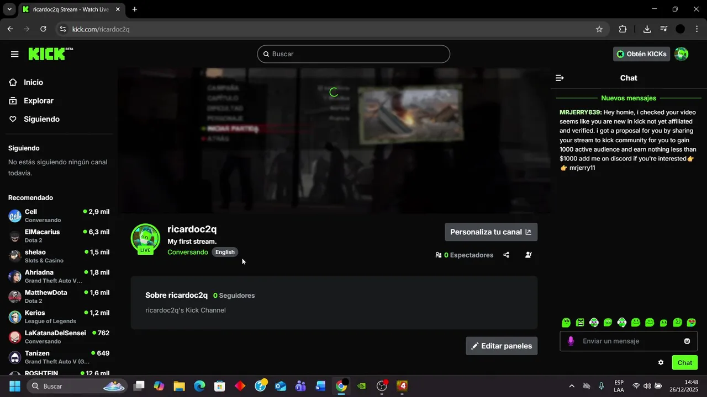Click the 0 Espectadores viewer count
Viewport: 707px width, 397px height.
464,255
